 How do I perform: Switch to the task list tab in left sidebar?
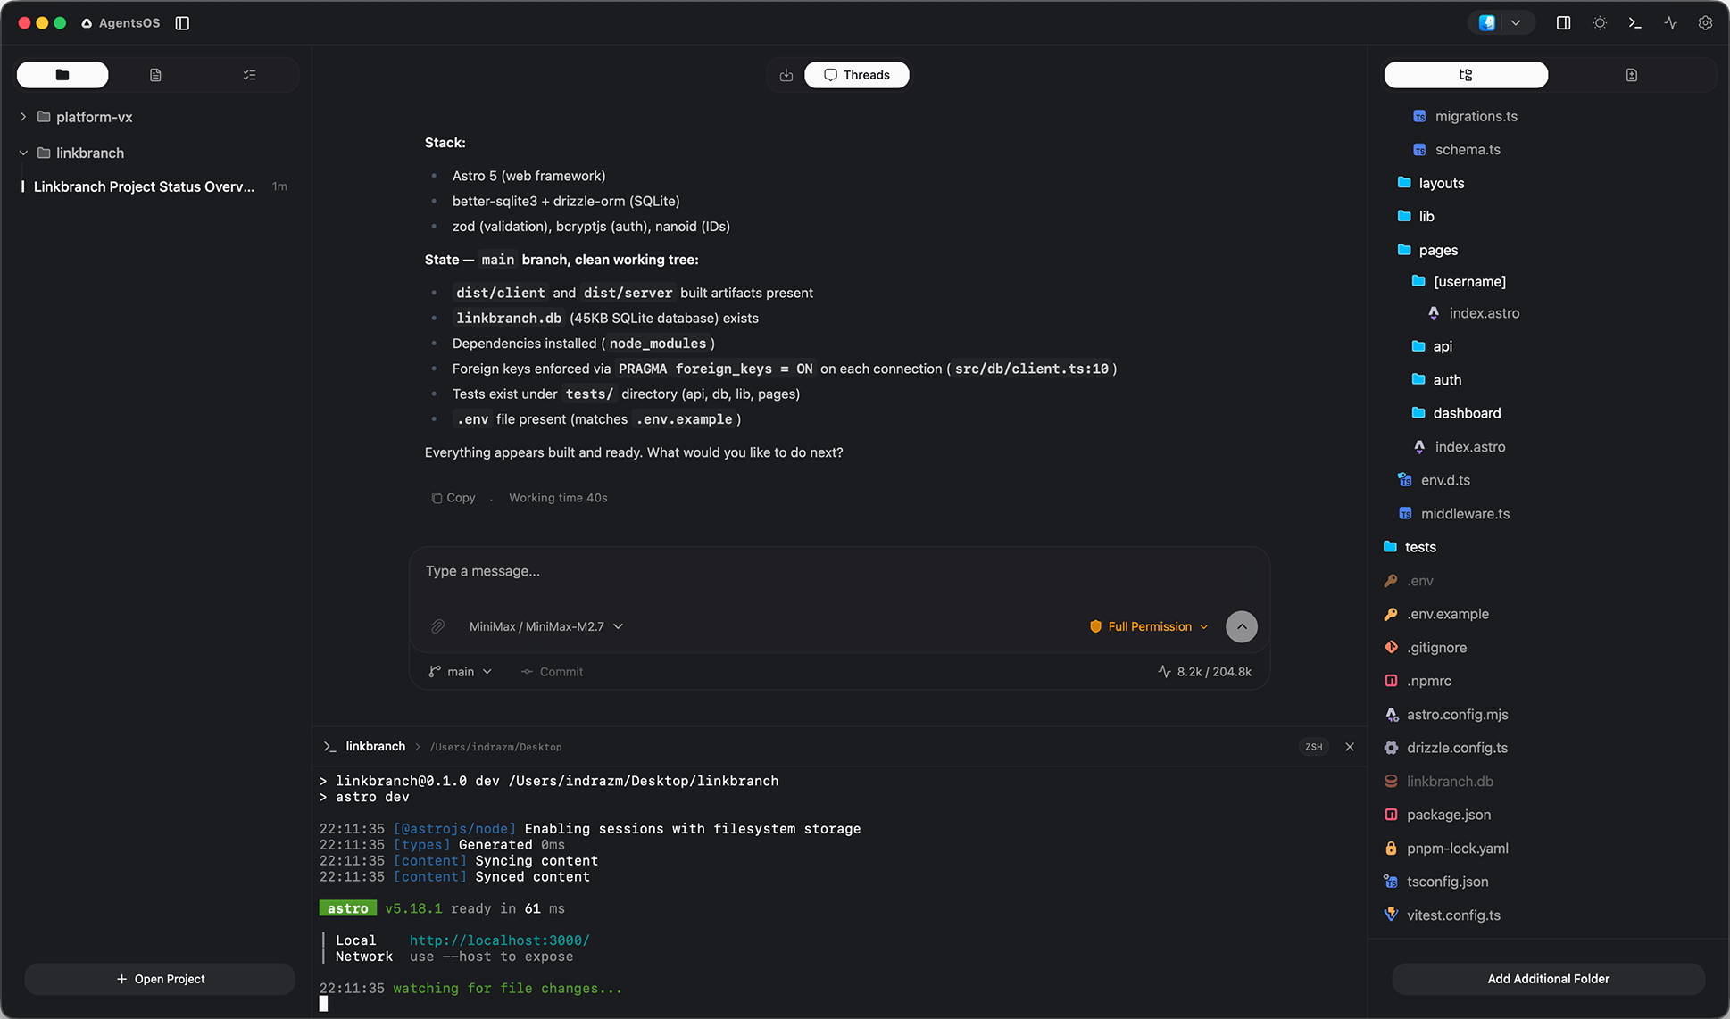click(249, 75)
